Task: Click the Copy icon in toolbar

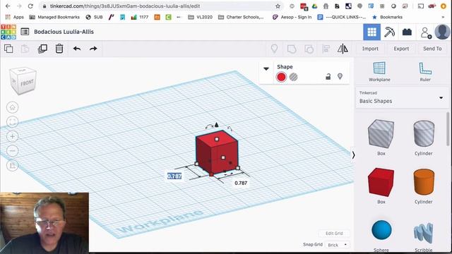Action: 8,49
